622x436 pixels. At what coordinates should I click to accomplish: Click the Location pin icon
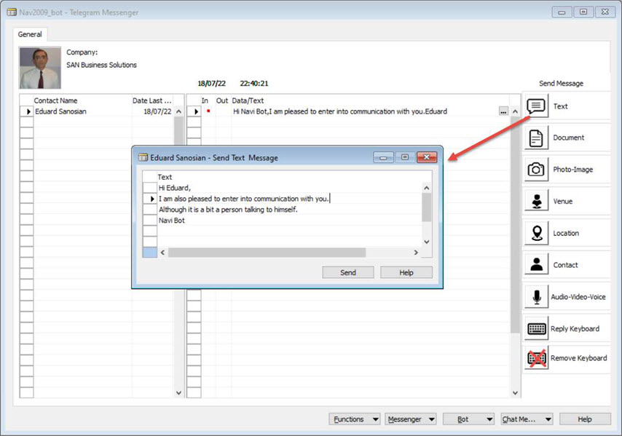tap(536, 233)
